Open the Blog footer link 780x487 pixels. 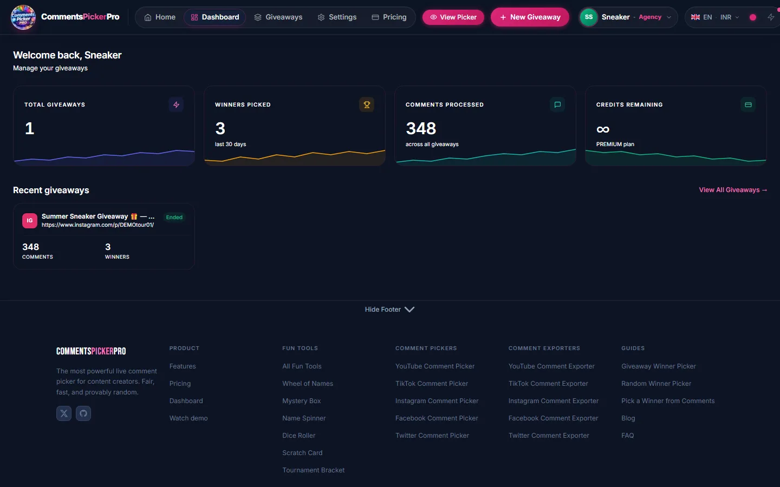pos(628,418)
